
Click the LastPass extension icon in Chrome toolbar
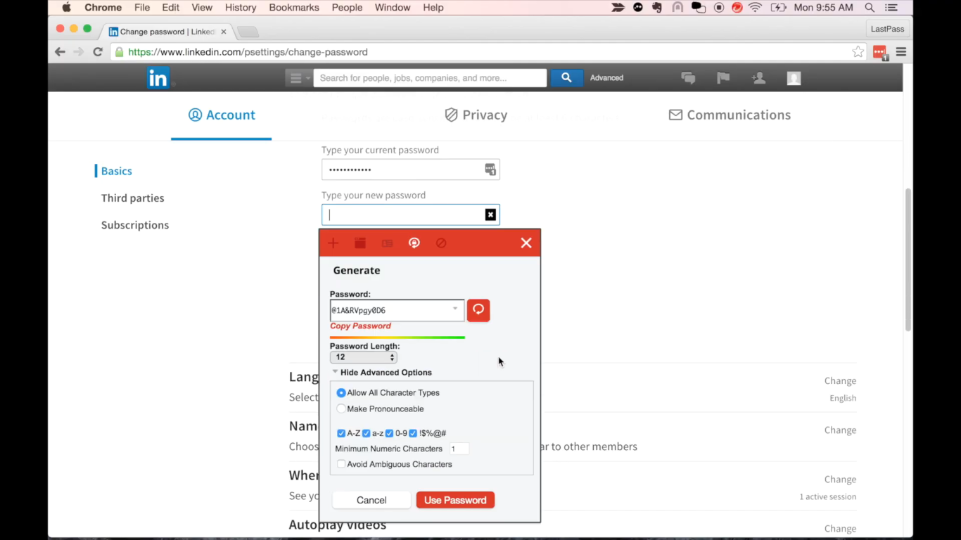point(879,52)
